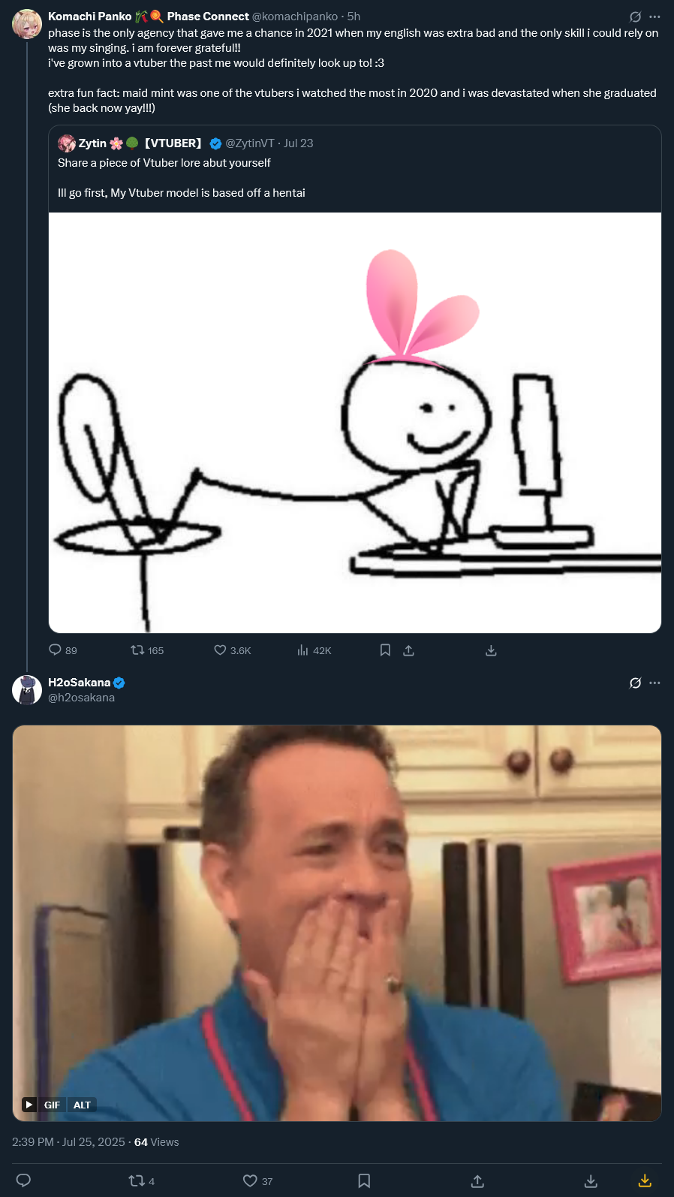Screen dimensions: 674x1197
Task: Reply to Komachi Panko's quoted tweet
Action: (63, 650)
